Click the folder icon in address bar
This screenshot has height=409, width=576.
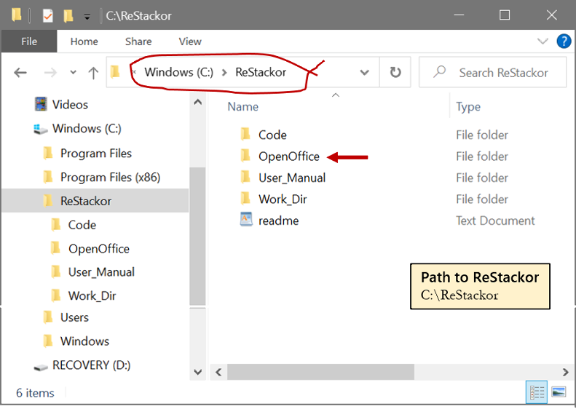click(115, 72)
